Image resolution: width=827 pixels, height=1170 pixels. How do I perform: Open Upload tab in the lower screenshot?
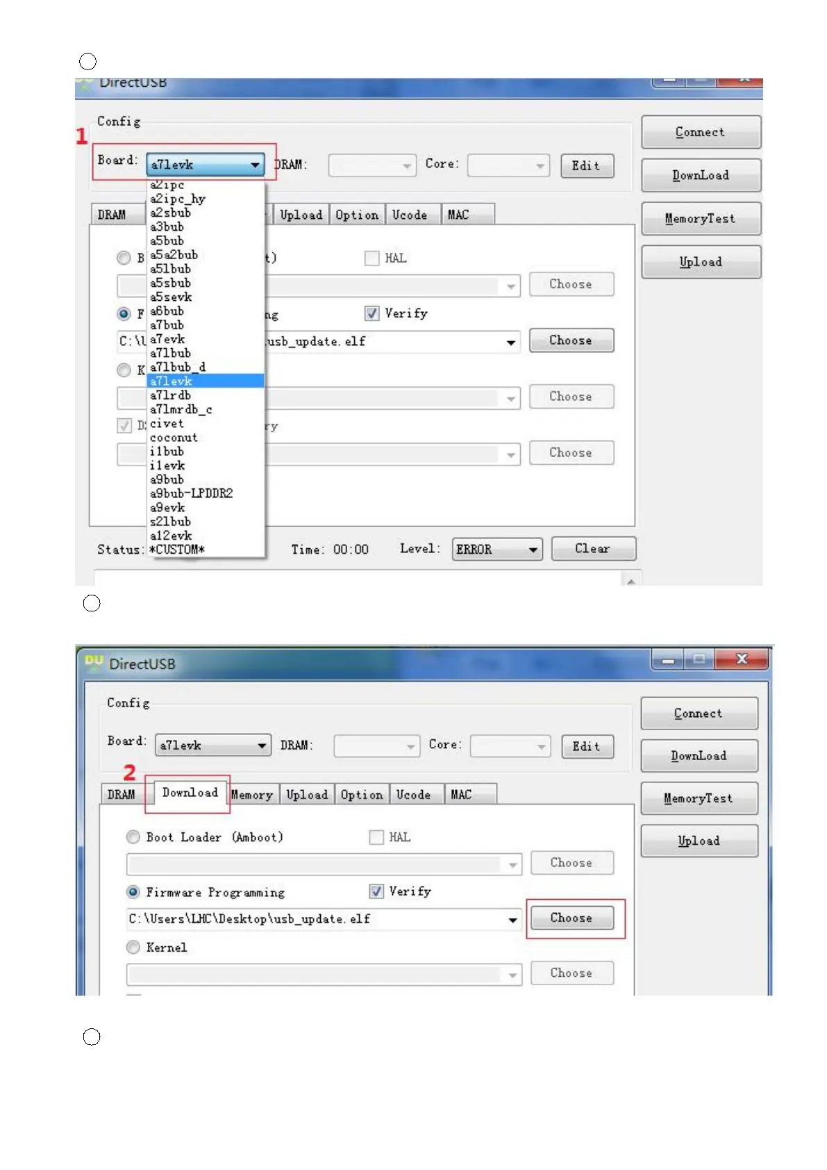[307, 794]
